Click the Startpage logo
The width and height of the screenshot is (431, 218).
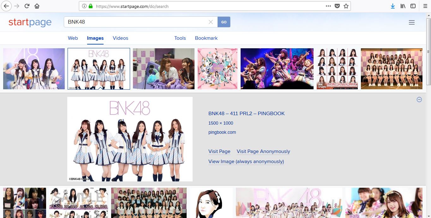point(30,22)
